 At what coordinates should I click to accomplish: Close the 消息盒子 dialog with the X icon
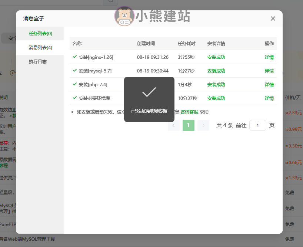click(x=273, y=18)
